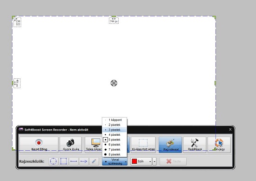Screen dimensions: 256x181
Task: Expand the Szín color dropdown arrow
Action: (150, 161)
